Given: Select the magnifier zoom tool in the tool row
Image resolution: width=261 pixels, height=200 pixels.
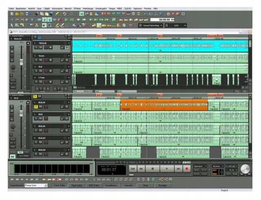Looking at the screenshot, I should pos(49,25).
